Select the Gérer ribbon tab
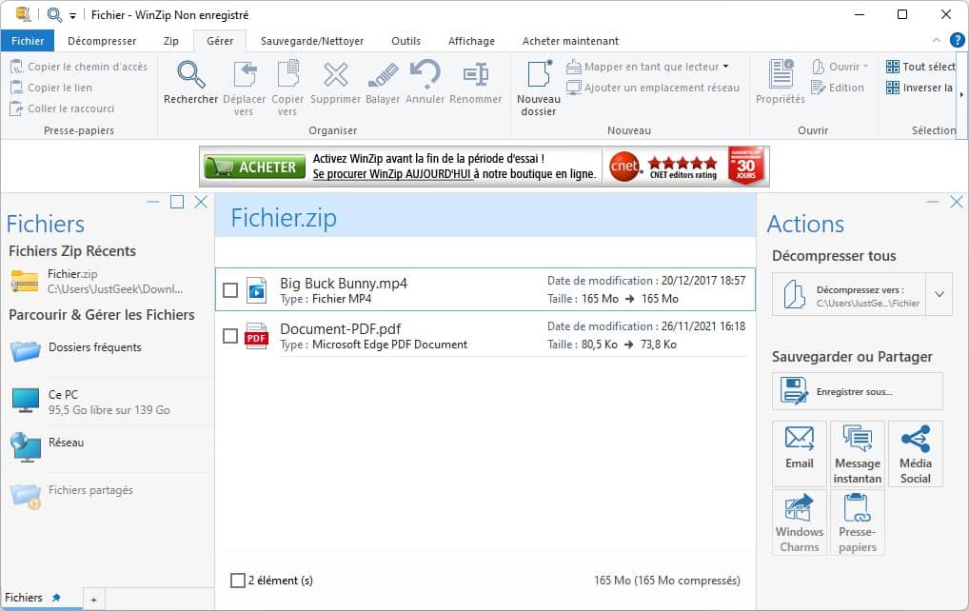The height and width of the screenshot is (611, 969). coord(220,41)
